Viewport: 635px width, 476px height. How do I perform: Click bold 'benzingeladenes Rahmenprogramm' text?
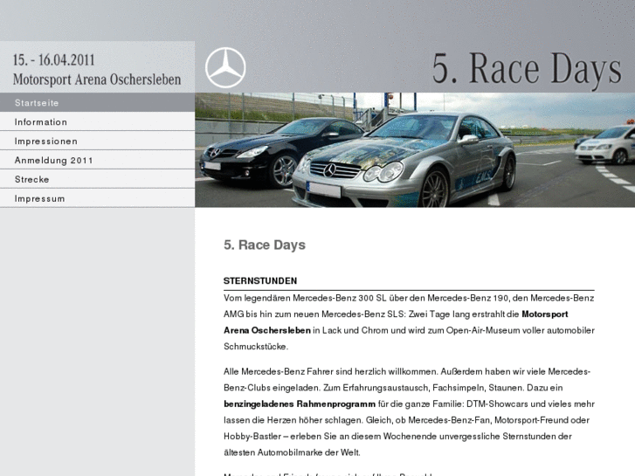click(300, 404)
